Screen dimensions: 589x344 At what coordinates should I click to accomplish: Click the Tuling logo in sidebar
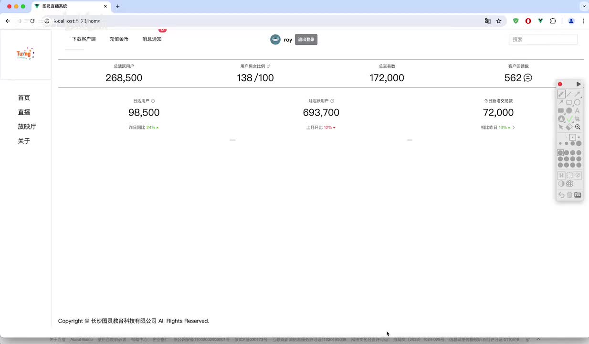tap(25, 54)
